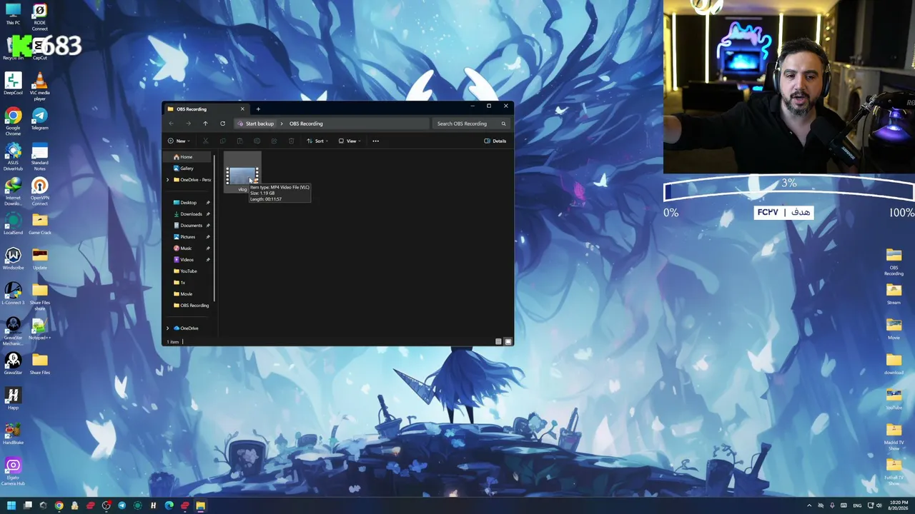Viewport: 915px width, 514px height.
Task: Open See more options (three dots) in Explorer
Action: pyautogui.click(x=375, y=141)
